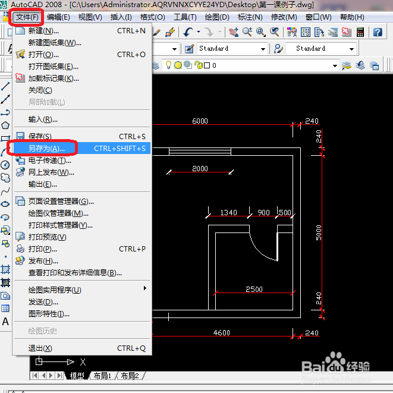Open the 编辑(E) menu
393x393 pixels.
click(x=58, y=17)
